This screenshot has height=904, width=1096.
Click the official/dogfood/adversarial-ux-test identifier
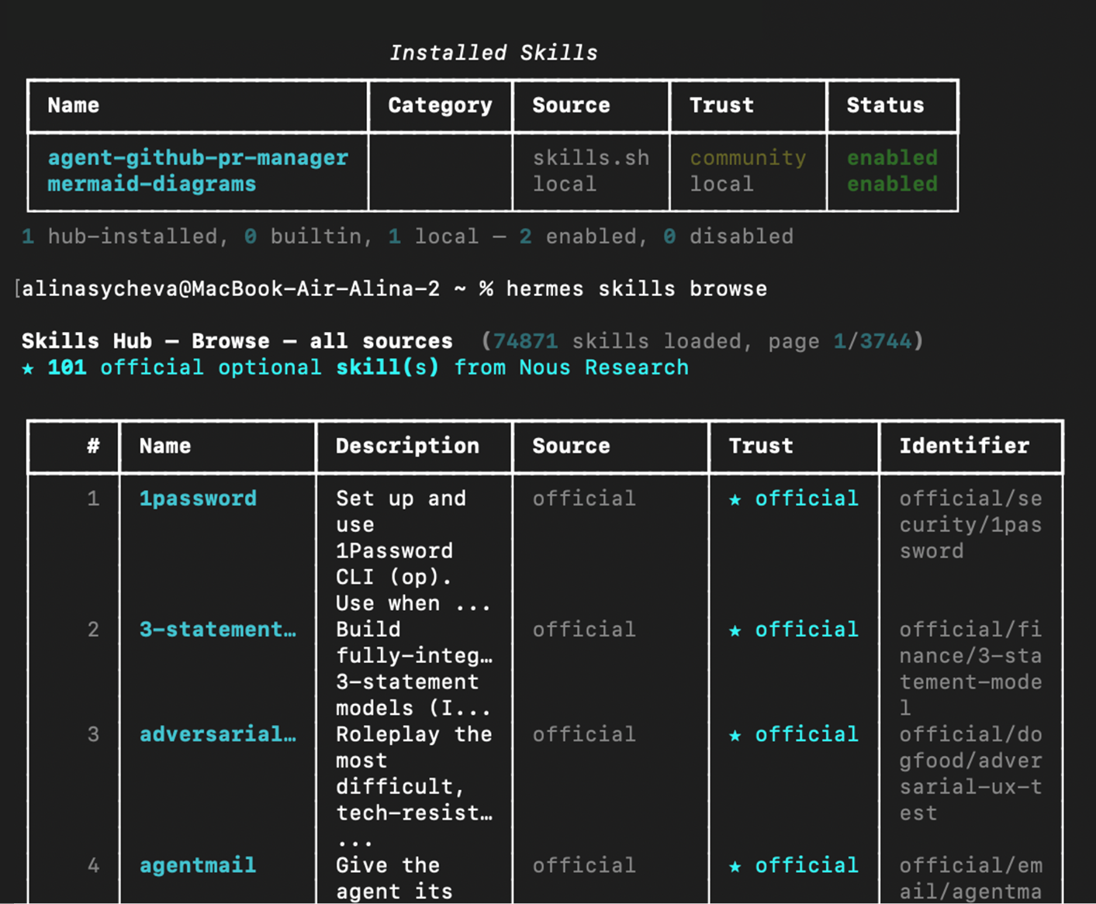coord(970,773)
